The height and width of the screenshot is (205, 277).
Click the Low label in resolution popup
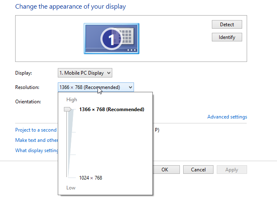tap(71, 188)
